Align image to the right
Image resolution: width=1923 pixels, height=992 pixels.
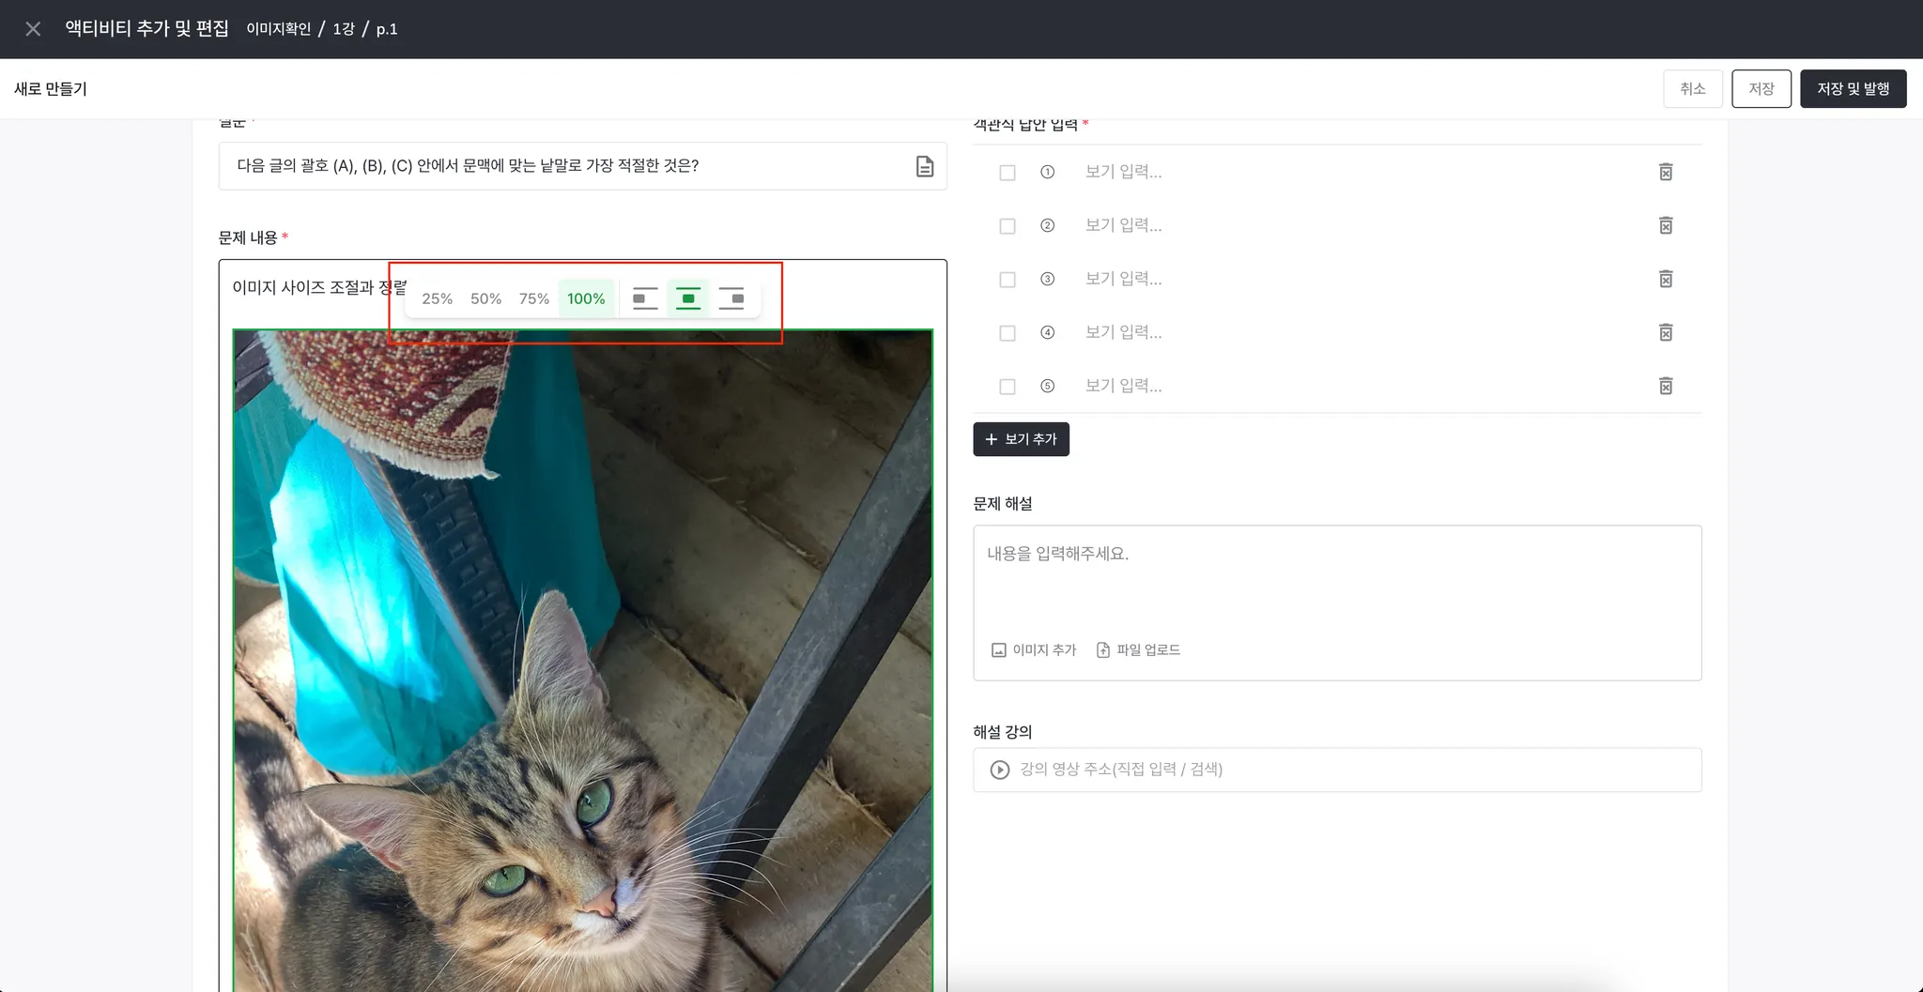(731, 298)
